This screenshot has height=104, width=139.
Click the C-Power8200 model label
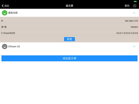8,33
